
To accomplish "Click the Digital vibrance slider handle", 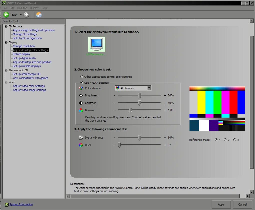I will click(x=139, y=138).
